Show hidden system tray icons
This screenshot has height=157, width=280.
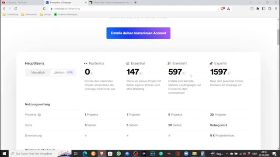227,154
